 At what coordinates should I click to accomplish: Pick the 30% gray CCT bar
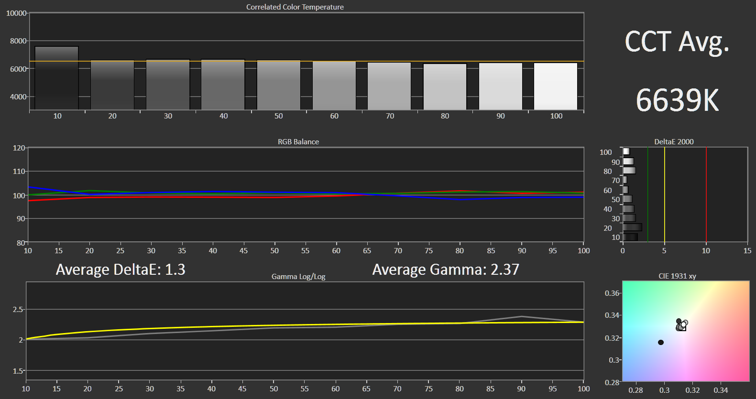(168, 85)
